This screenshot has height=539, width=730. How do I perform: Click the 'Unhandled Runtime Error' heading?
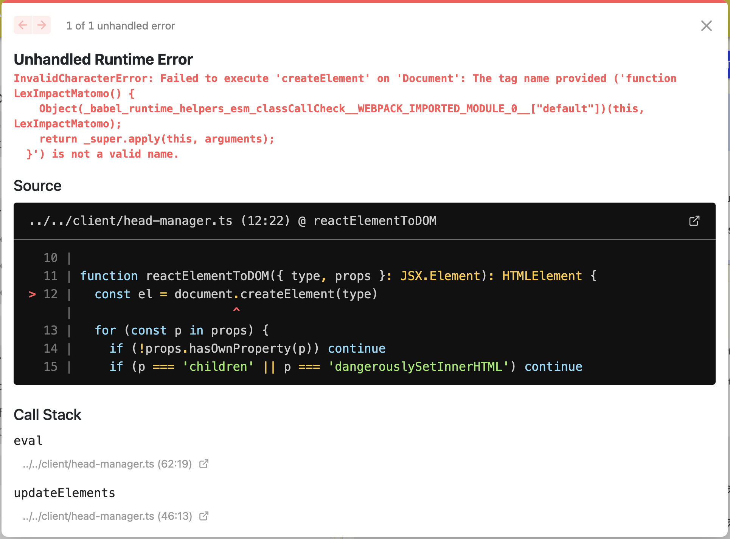[x=103, y=59]
